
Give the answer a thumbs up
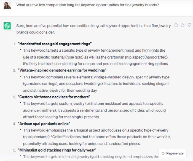coord(183,25)
